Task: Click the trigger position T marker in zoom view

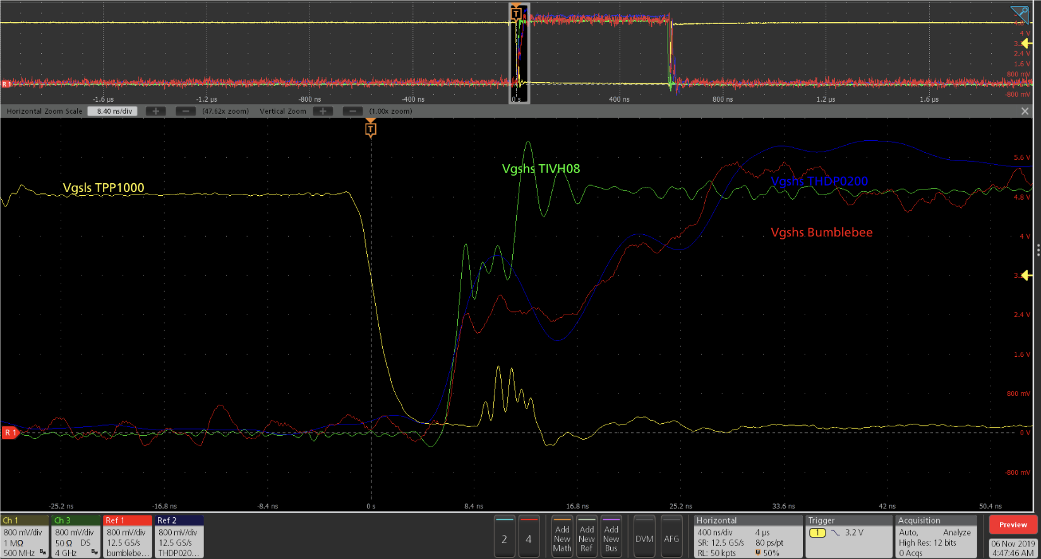Action: click(371, 129)
